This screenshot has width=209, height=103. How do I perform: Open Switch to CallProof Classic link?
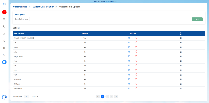pyautogui.click(x=105, y=1)
